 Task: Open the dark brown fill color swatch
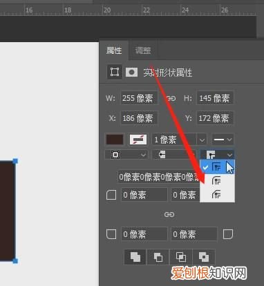[x=115, y=140]
